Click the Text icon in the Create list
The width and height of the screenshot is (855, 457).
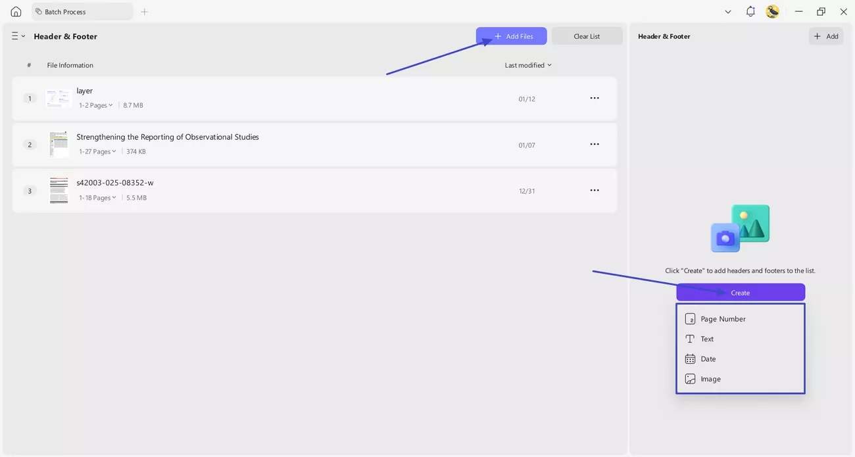point(690,338)
